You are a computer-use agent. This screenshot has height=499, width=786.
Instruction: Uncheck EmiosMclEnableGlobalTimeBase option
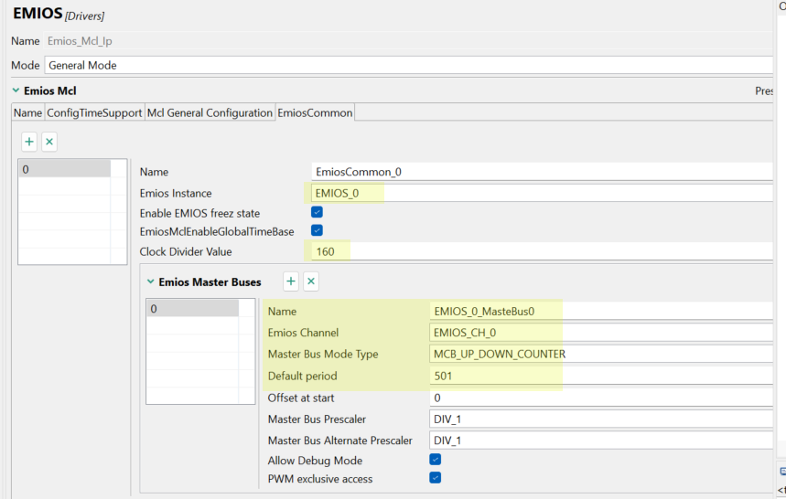tap(317, 231)
